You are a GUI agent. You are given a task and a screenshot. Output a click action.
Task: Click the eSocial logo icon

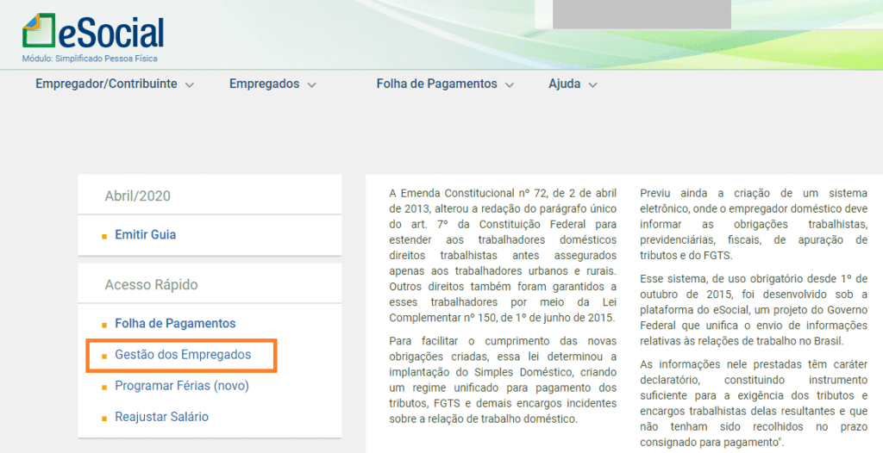click(x=38, y=30)
